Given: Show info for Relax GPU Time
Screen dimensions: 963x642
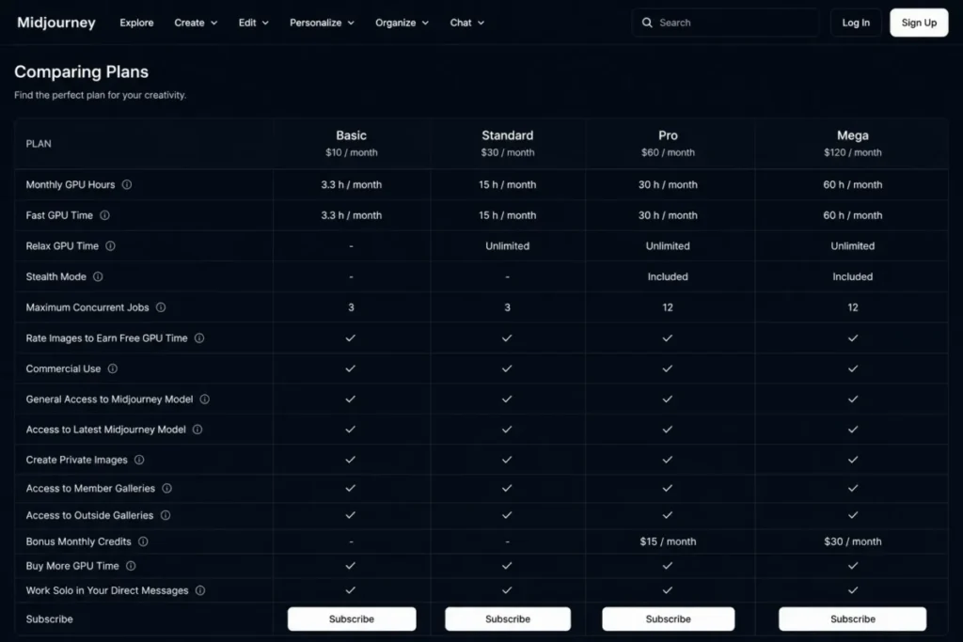Looking at the screenshot, I should coord(111,246).
